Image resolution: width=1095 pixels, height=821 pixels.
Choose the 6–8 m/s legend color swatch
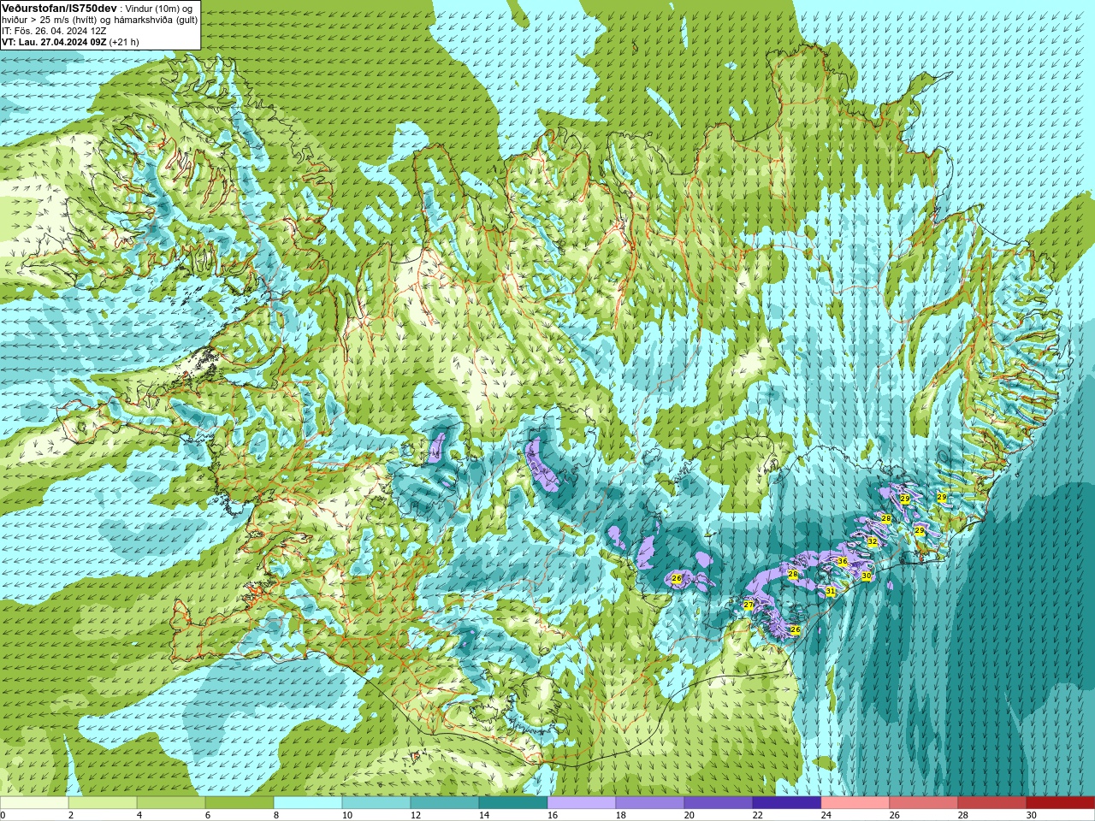(240, 803)
